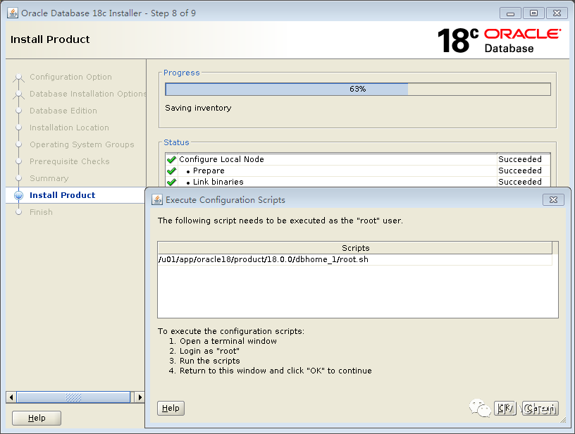This screenshot has height=434, width=575.
Task: Click right arrow of sidebar horizontal scrollbar
Action: point(140,397)
